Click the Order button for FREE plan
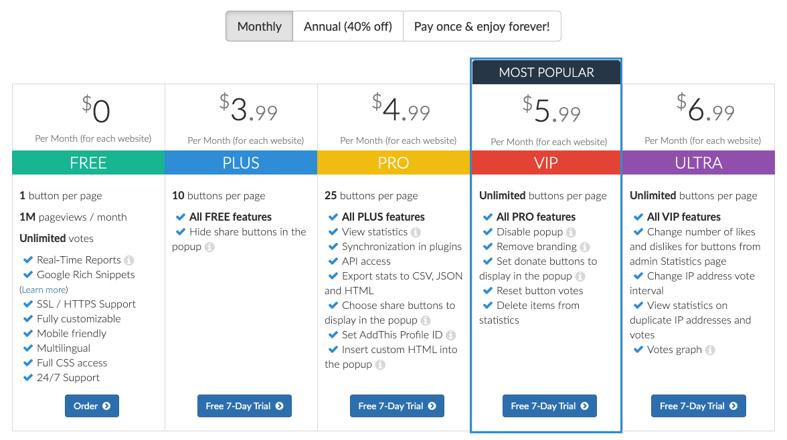Viewport: 787px width, 440px height. (x=92, y=406)
